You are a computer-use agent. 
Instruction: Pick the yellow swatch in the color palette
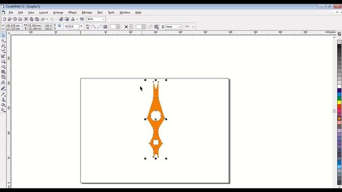tap(339, 102)
